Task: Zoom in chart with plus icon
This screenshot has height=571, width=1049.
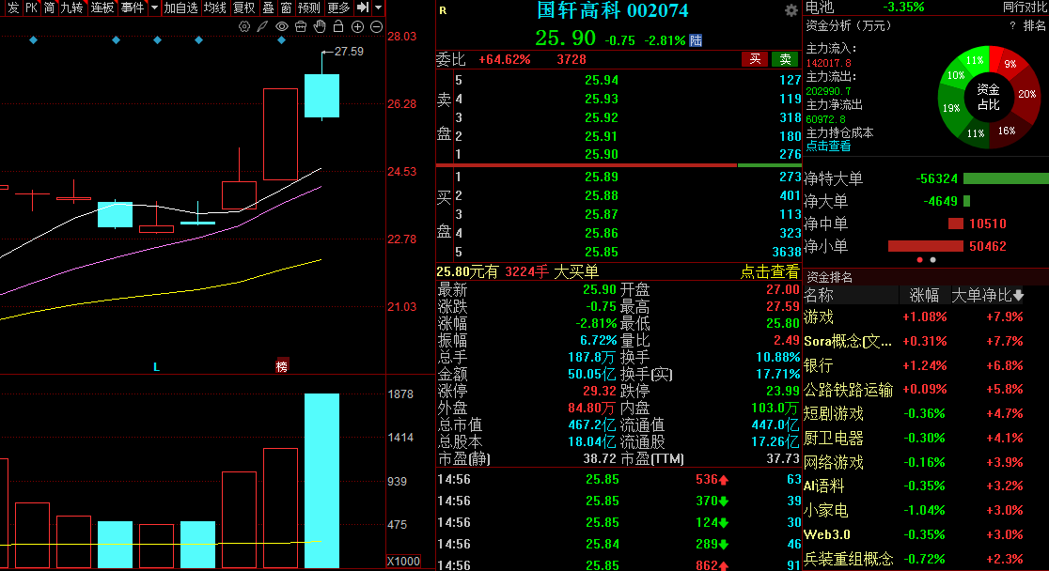Action: (357, 26)
